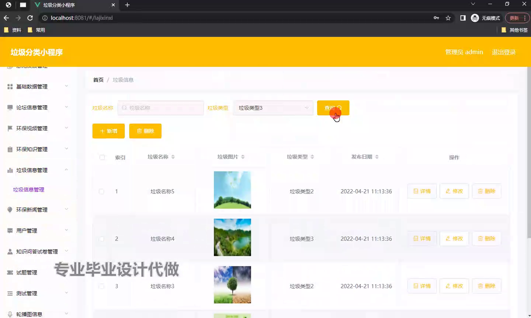
Task: Expand the 环保知识管理 menu chevron
Action: tap(66, 149)
